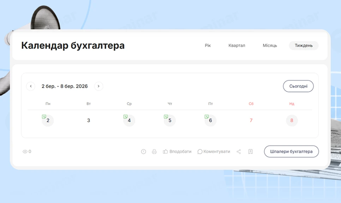The image size is (341, 203).
Task: Select Saturday date 7
Action: tap(251, 120)
